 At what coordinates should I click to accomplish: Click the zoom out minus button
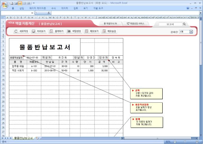[175, 142]
